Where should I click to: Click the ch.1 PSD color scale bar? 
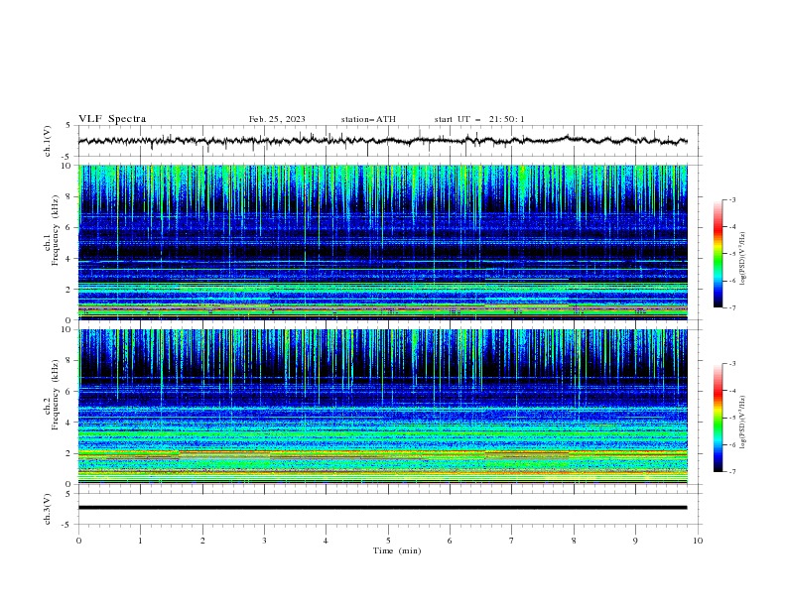[719, 254]
